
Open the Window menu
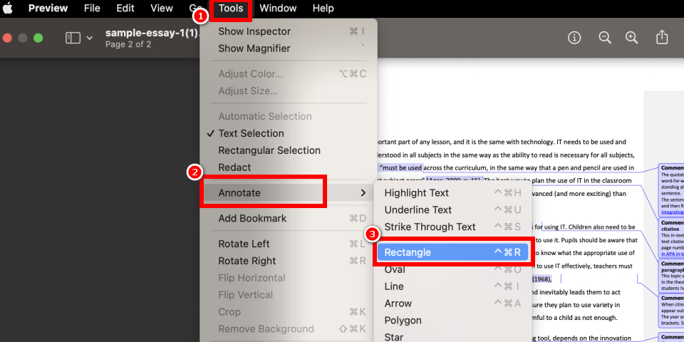click(278, 9)
